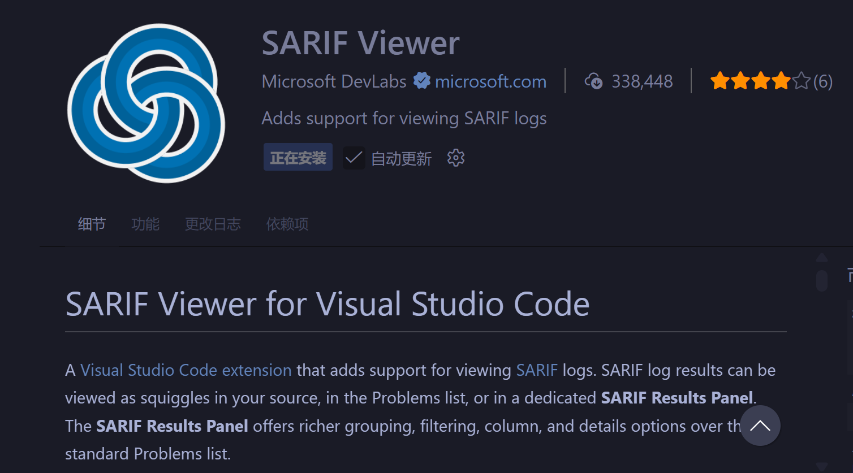Viewport: 853px width, 473px height.
Task: Click the verified publisher badge icon
Action: coord(421,81)
